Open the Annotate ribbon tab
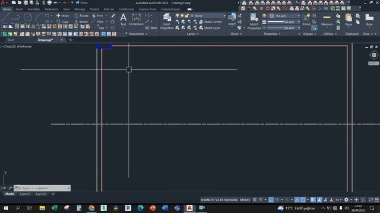 tap(34, 9)
